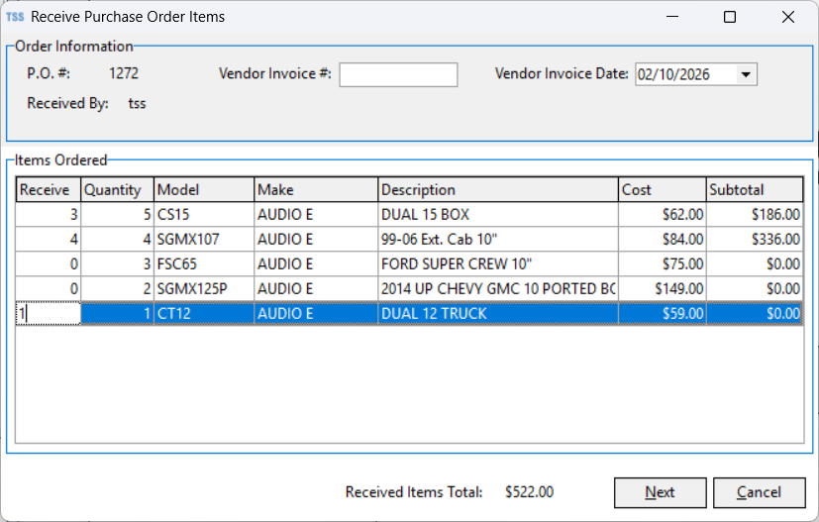Click the Make column header
The image size is (819, 522).
pos(315,190)
